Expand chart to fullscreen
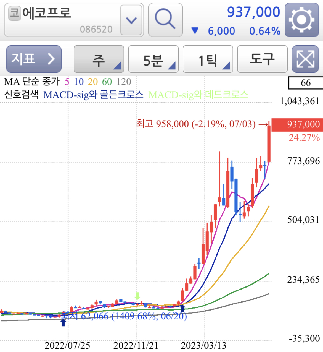This screenshot has height=352, width=323. pos(305,59)
